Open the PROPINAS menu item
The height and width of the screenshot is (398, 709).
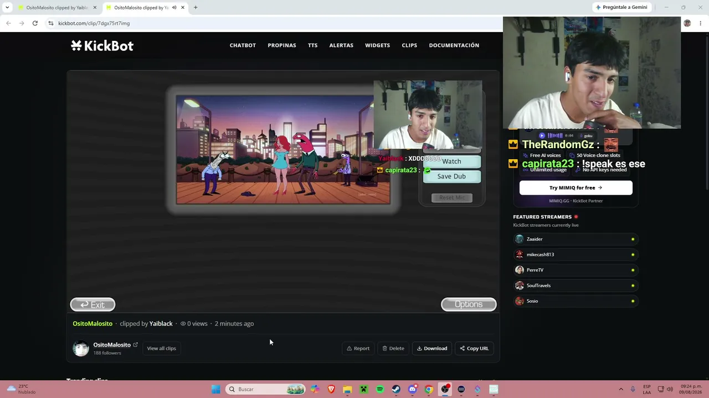pos(282,45)
